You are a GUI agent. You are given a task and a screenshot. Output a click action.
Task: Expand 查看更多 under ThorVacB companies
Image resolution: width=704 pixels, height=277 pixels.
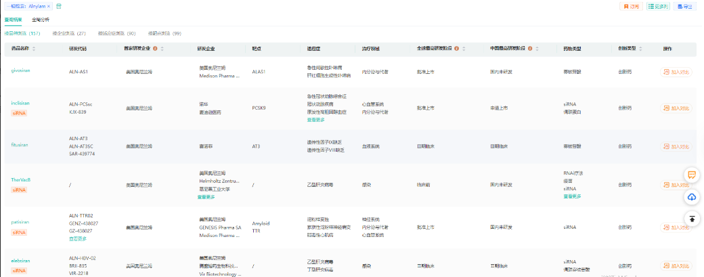point(206,197)
